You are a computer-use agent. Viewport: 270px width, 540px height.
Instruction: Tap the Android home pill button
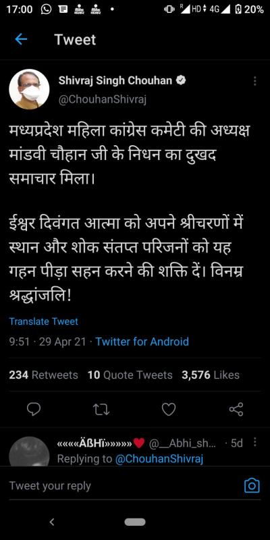(x=135, y=522)
